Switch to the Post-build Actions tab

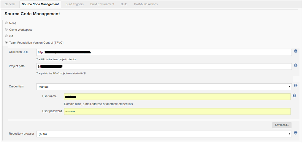tap(146, 4)
